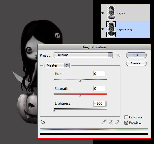The width and height of the screenshot is (154, 144).
Task: Enable the Colorize checkbox
Action: [x=126, y=117]
